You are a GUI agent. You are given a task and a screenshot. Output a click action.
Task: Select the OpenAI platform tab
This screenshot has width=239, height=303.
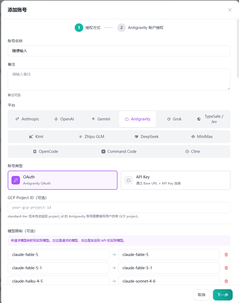[64, 119]
